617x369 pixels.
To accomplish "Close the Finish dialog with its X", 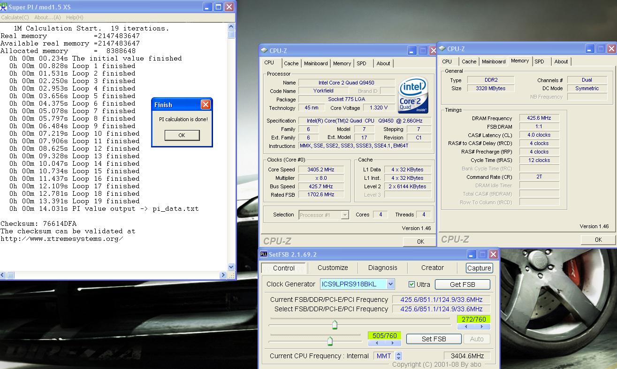I will [206, 104].
